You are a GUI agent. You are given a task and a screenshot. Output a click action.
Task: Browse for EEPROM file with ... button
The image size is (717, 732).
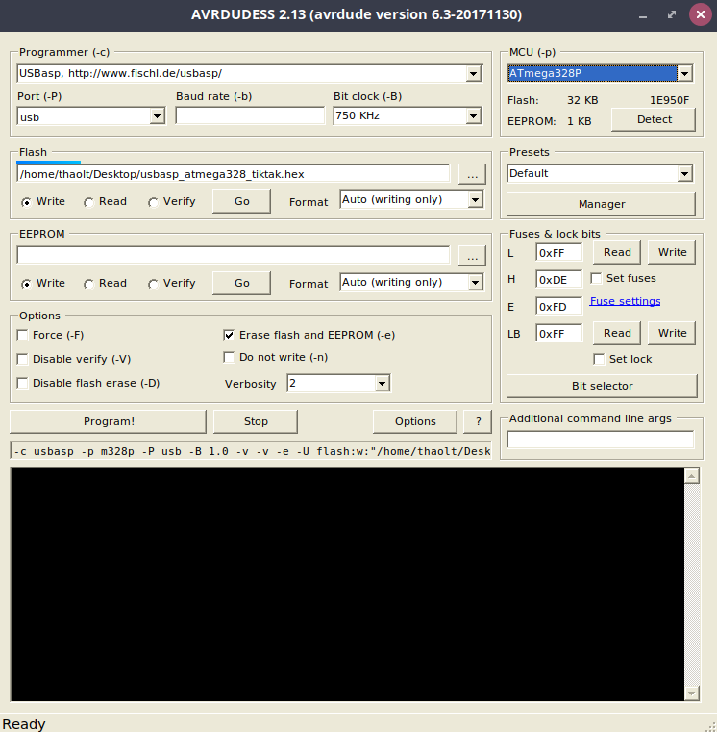click(x=472, y=256)
